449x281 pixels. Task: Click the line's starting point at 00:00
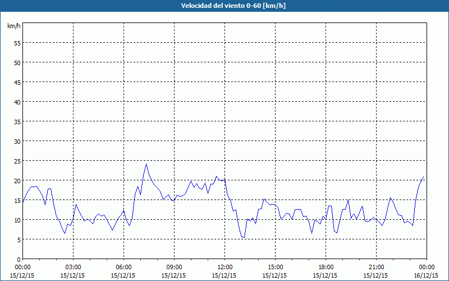point(23,201)
